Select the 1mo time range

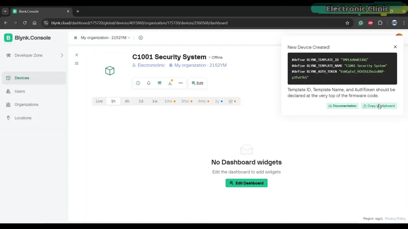[x=170, y=101]
